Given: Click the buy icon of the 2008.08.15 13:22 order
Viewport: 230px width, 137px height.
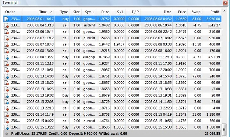Looking at the screenshot, I should pos(6,127).
